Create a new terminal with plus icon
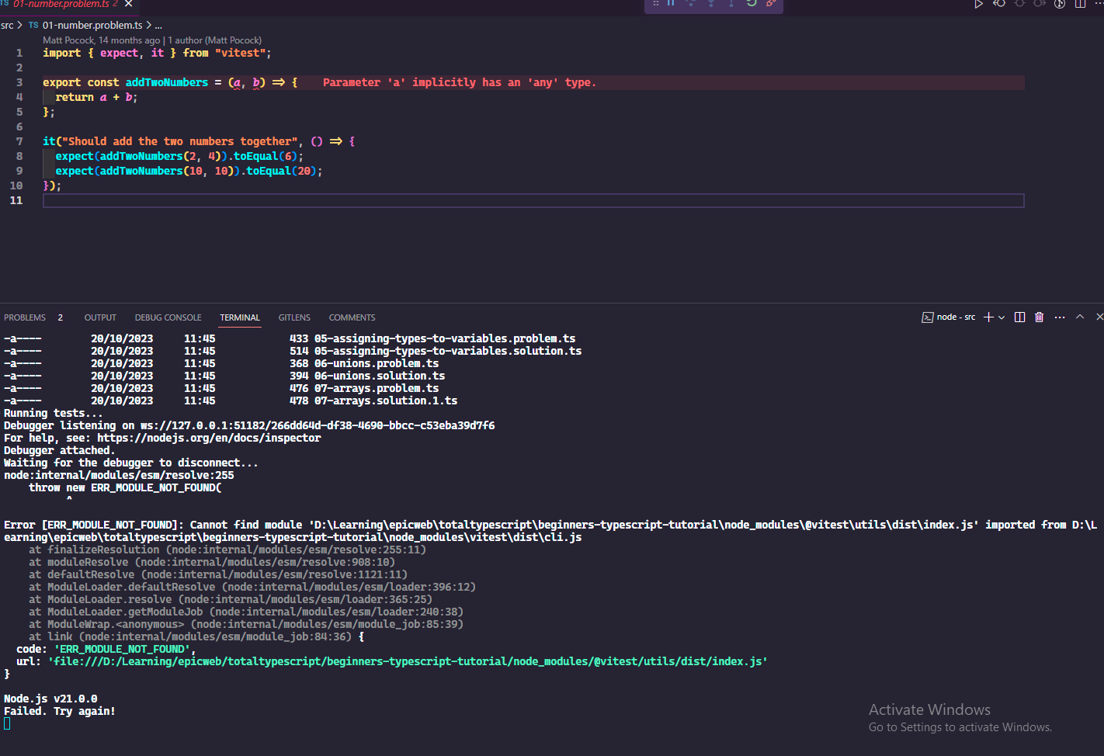The height and width of the screenshot is (756, 1104). point(988,317)
